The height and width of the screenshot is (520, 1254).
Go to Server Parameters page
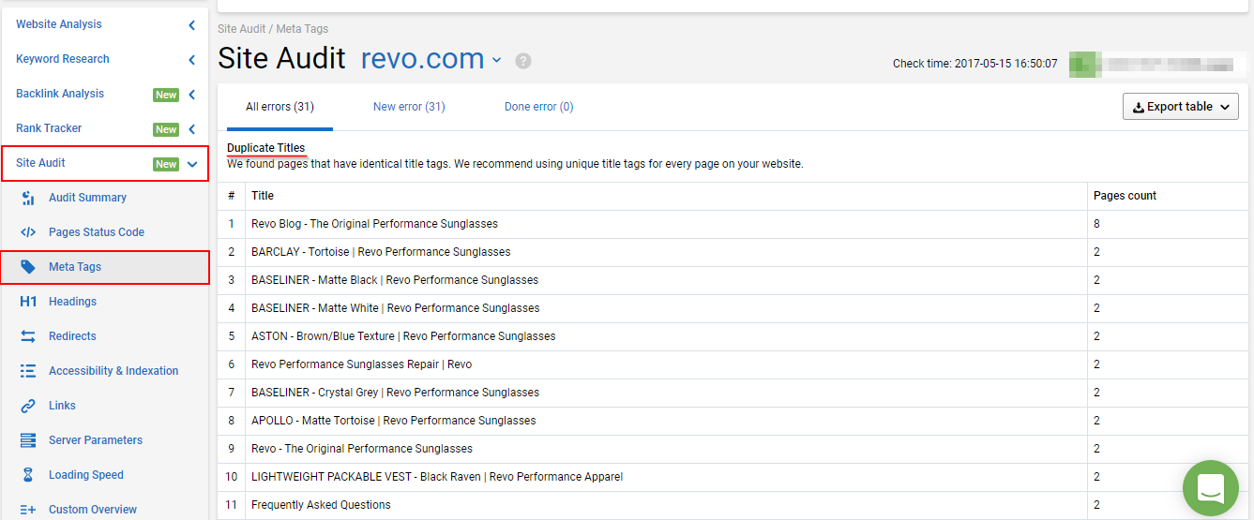(96, 440)
